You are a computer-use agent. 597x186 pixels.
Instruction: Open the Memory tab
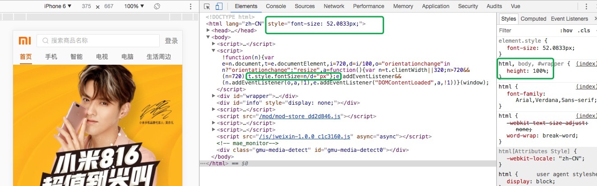tap(403, 6)
